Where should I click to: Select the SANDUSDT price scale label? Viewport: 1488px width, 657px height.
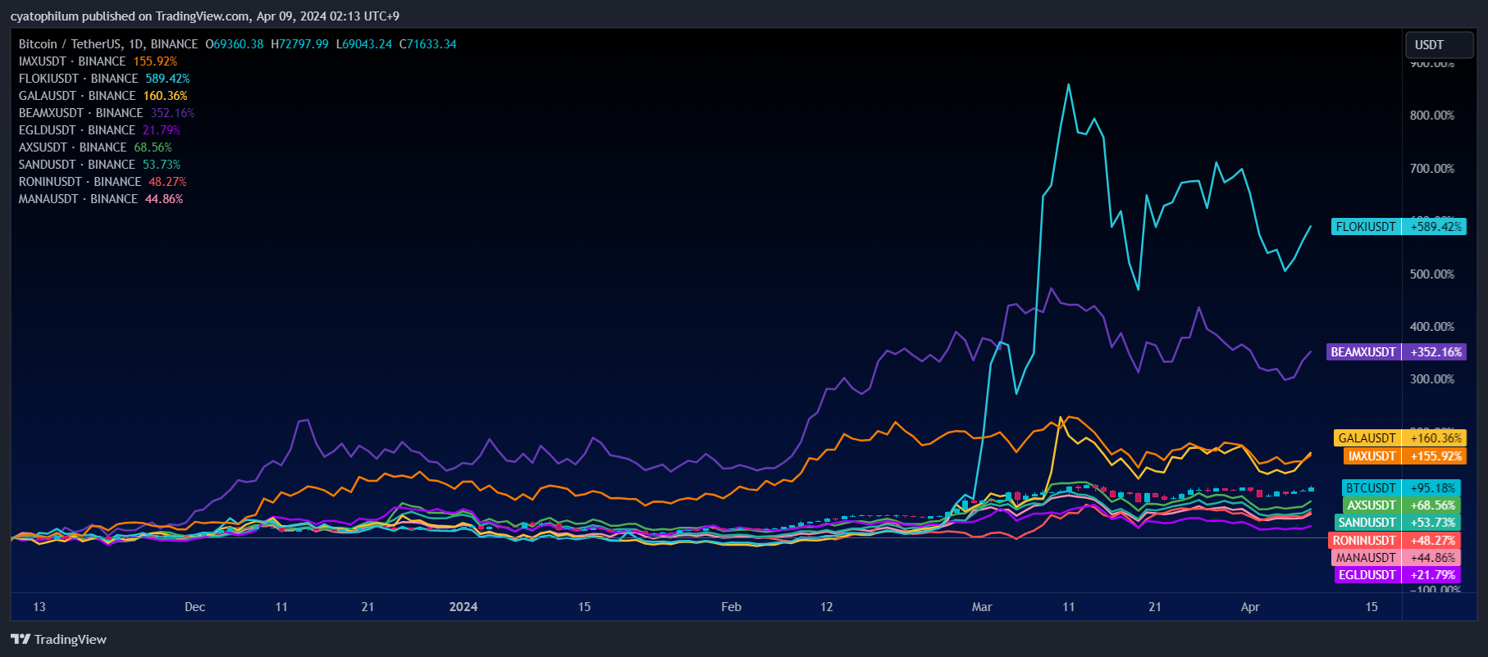[1367, 523]
